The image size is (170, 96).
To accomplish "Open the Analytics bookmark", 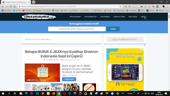I will [x=84, y=10].
